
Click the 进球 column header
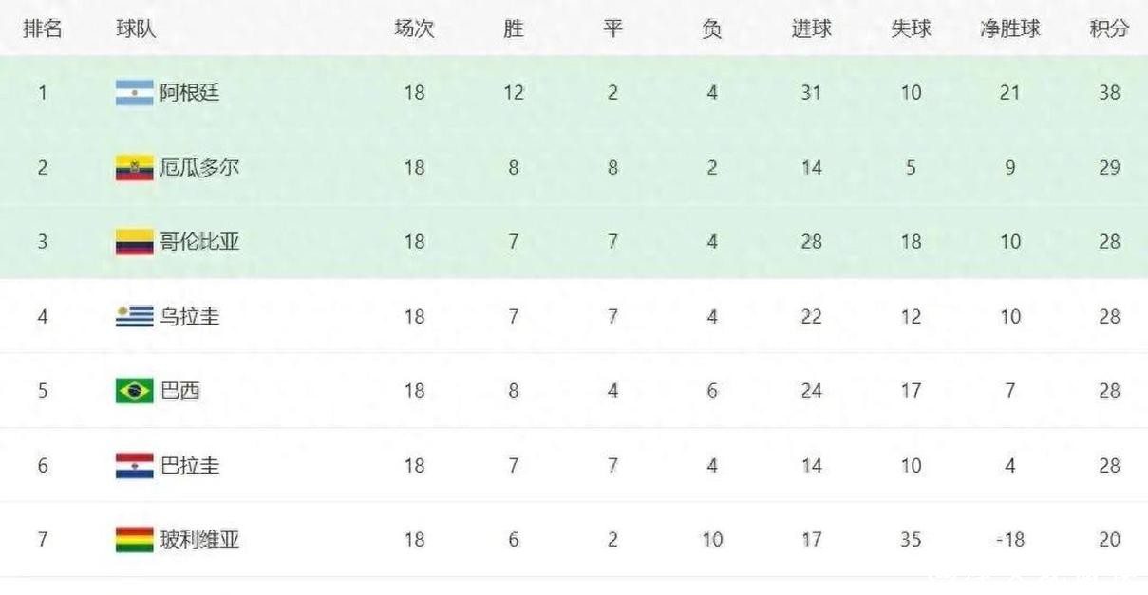(x=811, y=28)
